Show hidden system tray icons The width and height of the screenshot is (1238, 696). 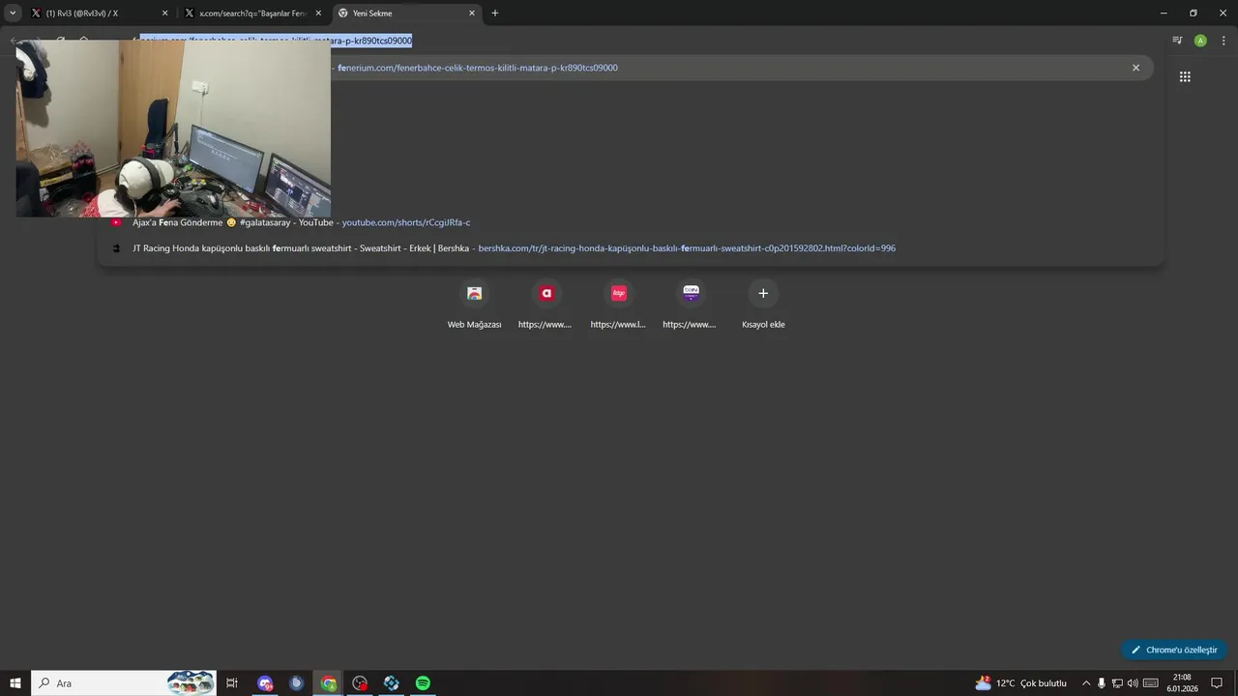[x=1085, y=683]
